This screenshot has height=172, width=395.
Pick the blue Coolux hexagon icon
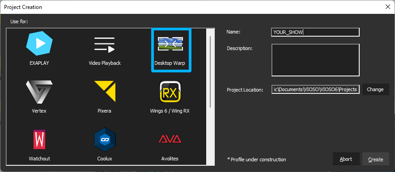(x=105, y=139)
